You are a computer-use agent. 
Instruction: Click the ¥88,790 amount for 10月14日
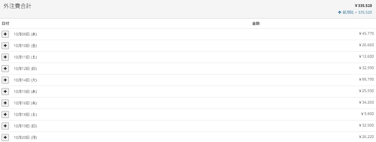(366, 79)
